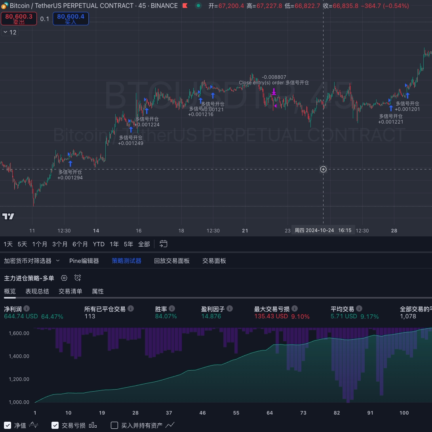Click the bar chart icon beside 交易亏损
Viewport: 432px width, 432px height.
[93, 425]
